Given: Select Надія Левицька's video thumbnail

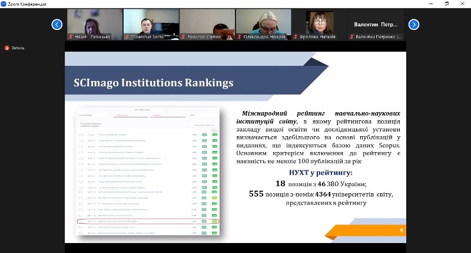Looking at the screenshot, I should 95,24.
